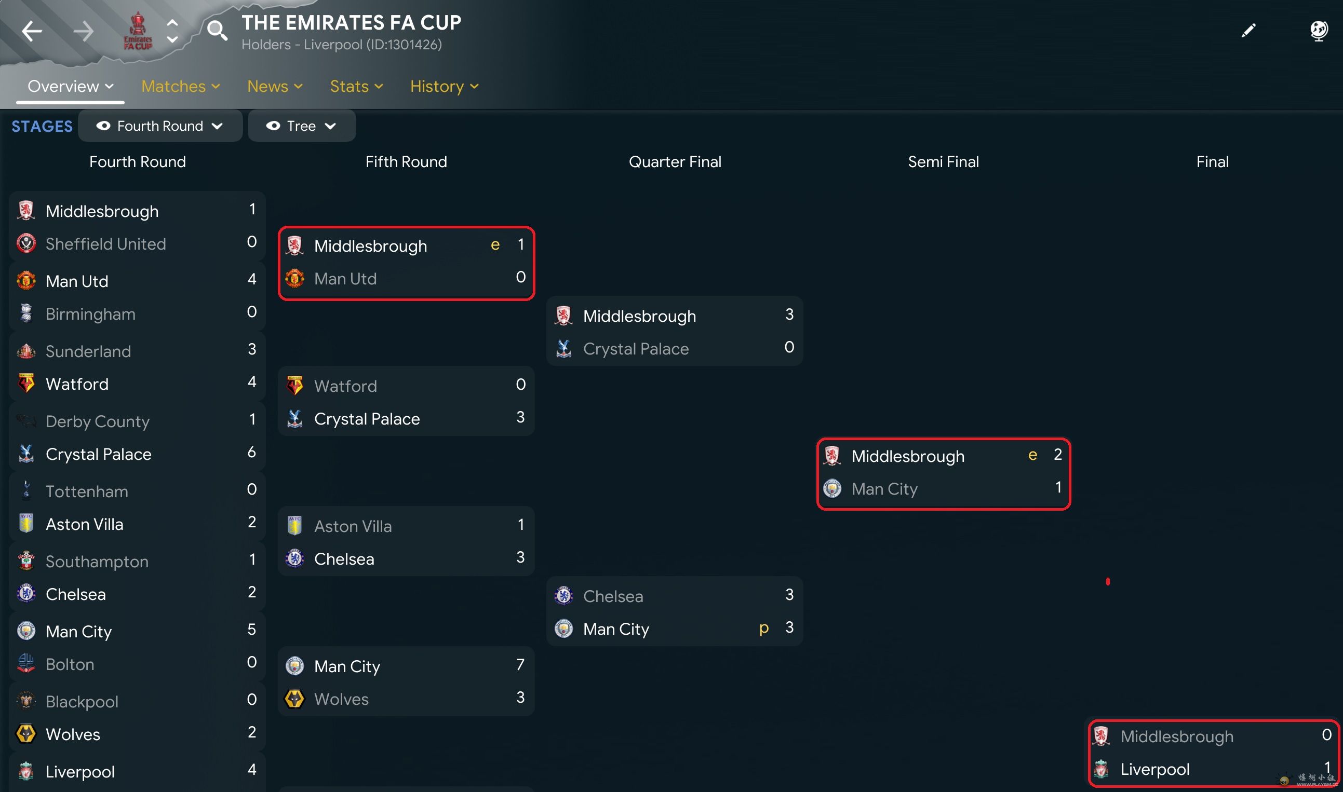The image size is (1343, 792).
Task: Open the search magnifier icon
Action: pyautogui.click(x=217, y=31)
